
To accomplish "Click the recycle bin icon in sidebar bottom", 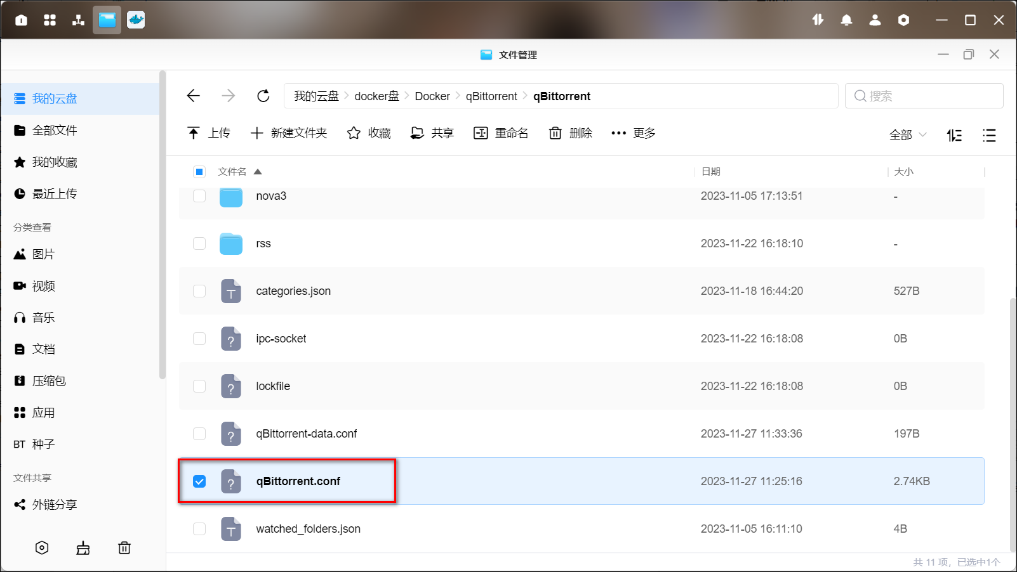I will [124, 548].
